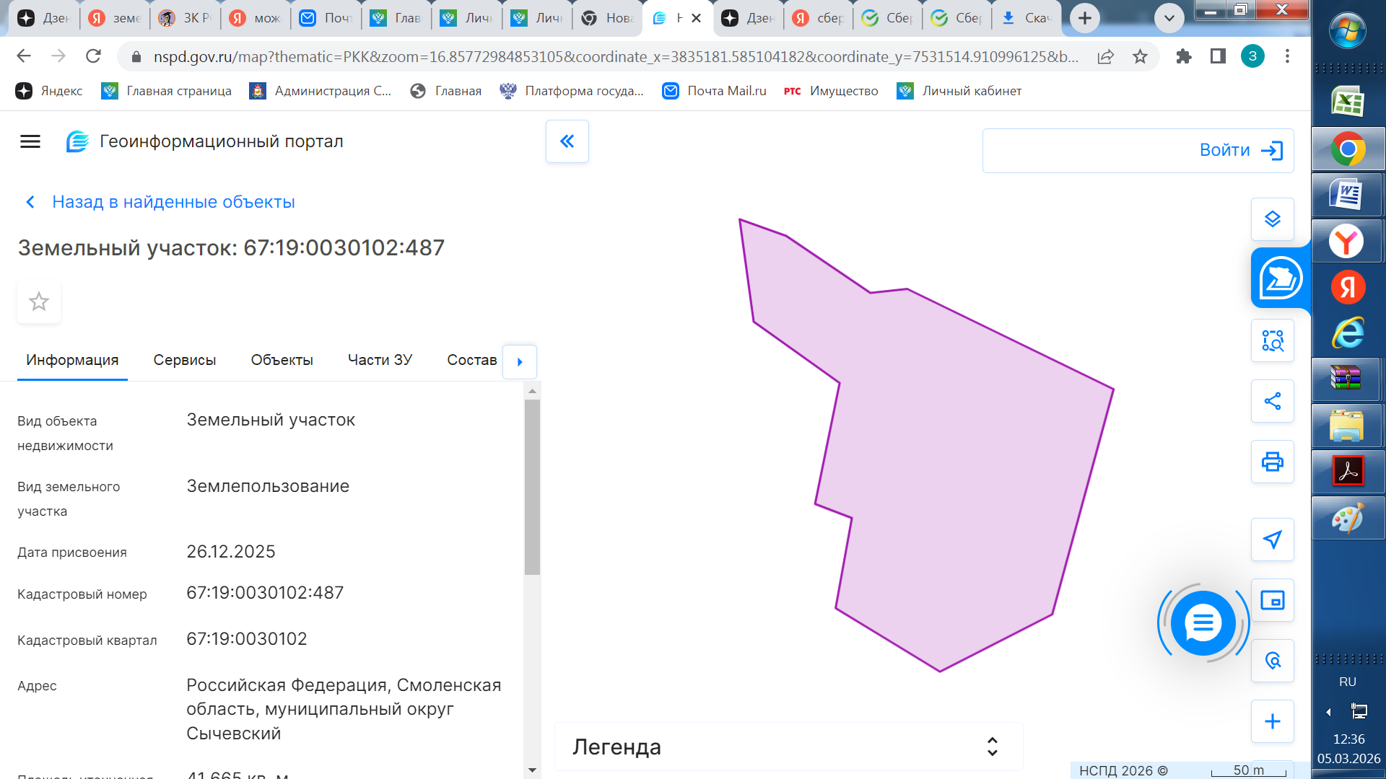This screenshot has width=1386, height=779.
Task: Click the print map icon
Action: coord(1272,462)
